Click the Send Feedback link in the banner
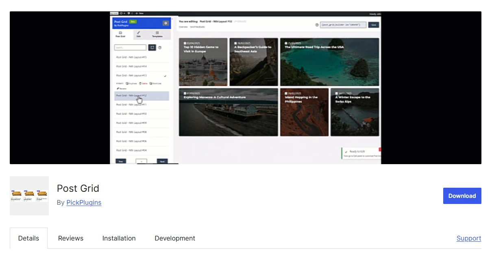Viewport: 492px width, 258px height. point(198,27)
